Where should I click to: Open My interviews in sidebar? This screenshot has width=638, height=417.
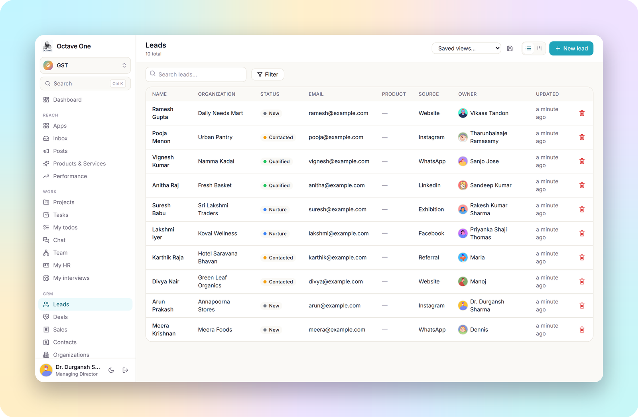tap(85, 278)
